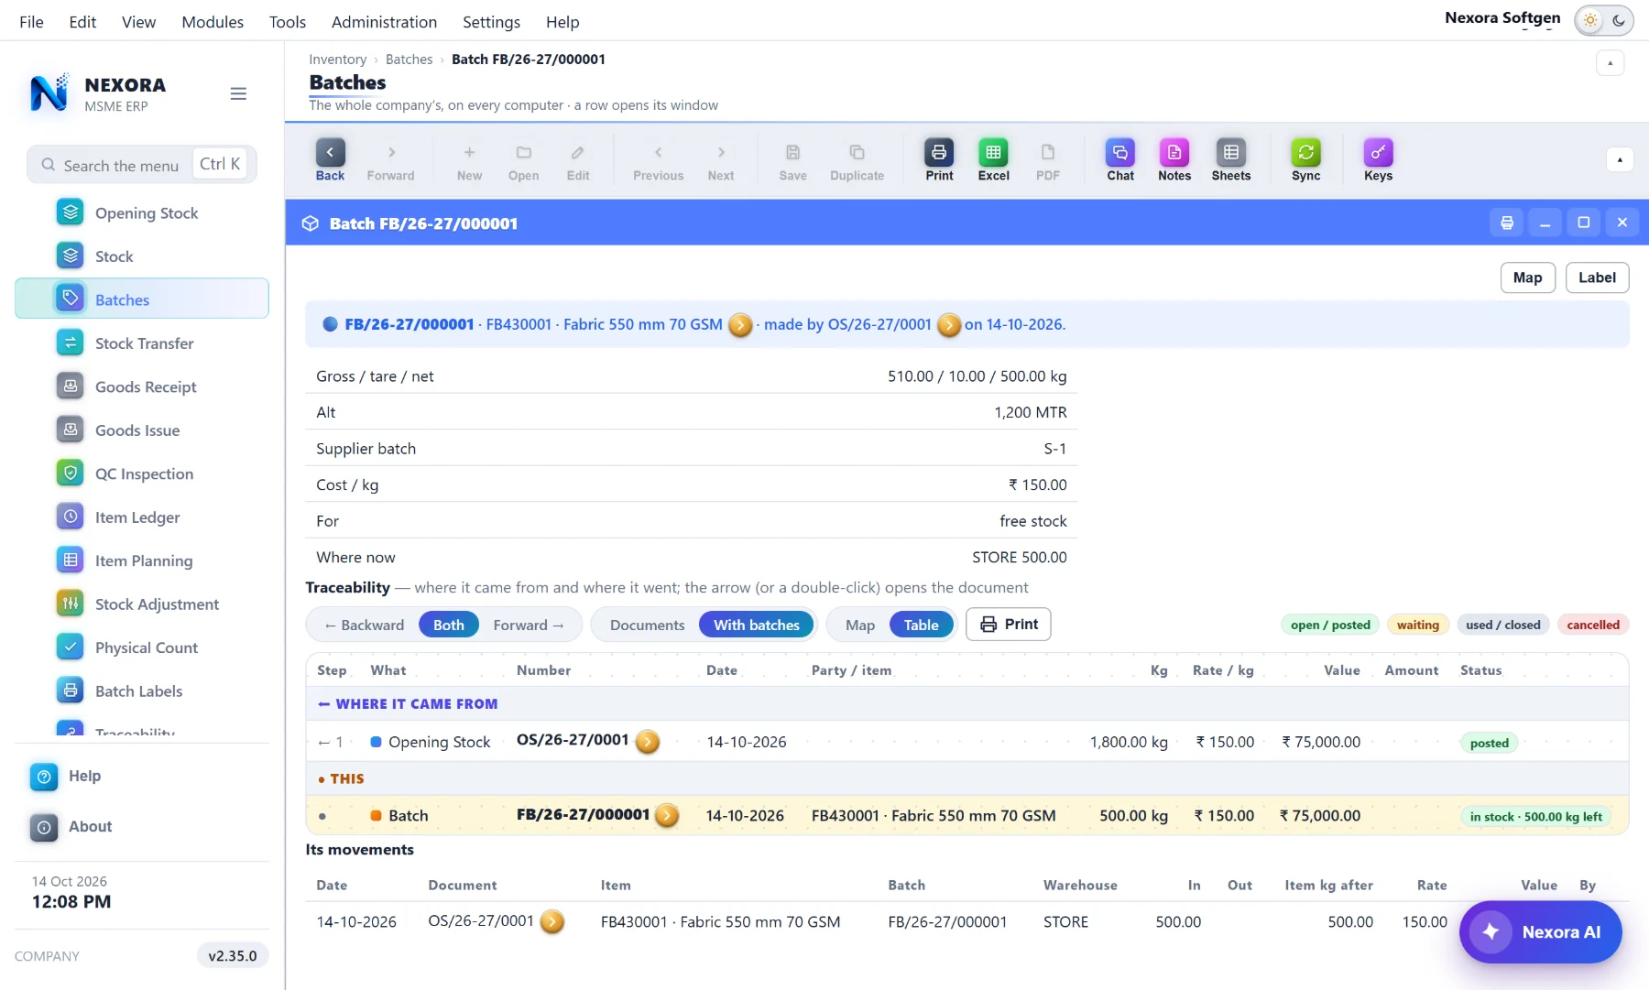Click the Back toolbar icon
This screenshot has height=990, width=1649.
(x=330, y=160)
